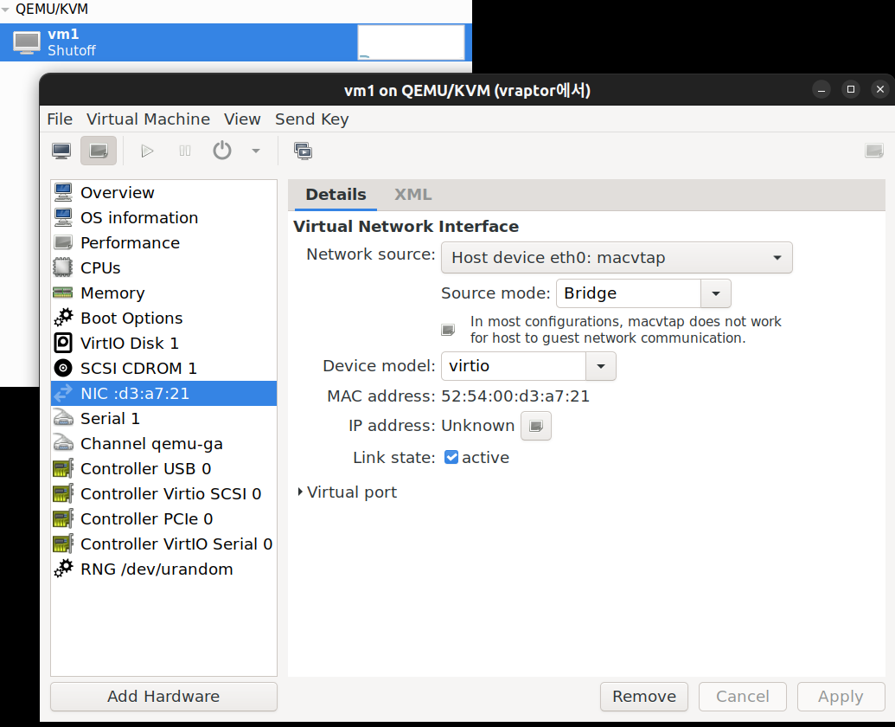Image resolution: width=895 pixels, height=727 pixels.
Task: Show virtual hardware details toolbar icon
Action: point(99,151)
